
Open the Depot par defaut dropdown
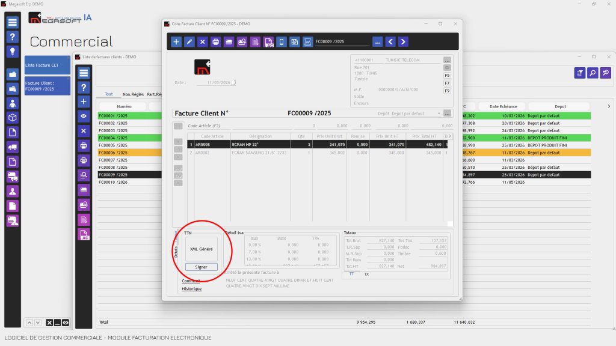coord(416,114)
